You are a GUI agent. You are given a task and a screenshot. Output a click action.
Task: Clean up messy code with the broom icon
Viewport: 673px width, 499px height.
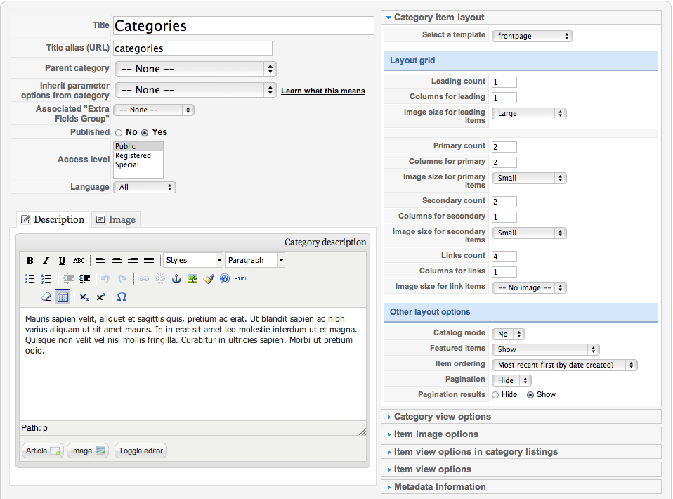click(209, 279)
